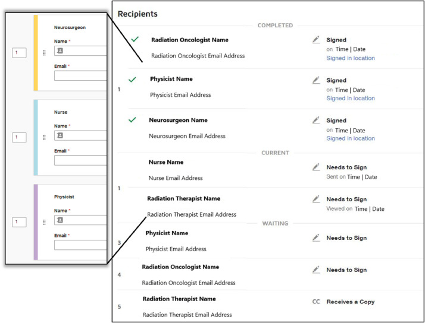425x323 pixels.
Task: Click pen icon next to completed Physicist Signed status
Action: click(x=316, y=80)
